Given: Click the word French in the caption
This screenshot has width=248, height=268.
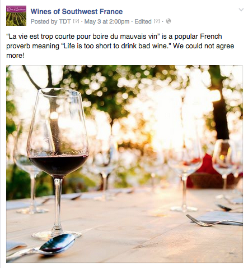Looking at the screenshot, I should pos(211,37).
